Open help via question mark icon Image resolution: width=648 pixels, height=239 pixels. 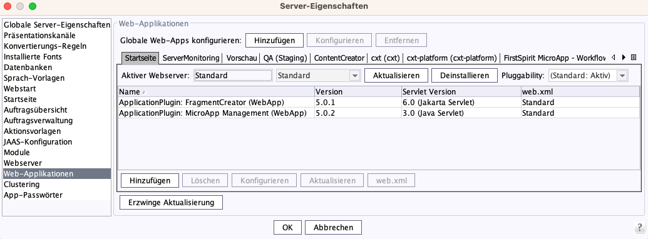click(x=639, y=227)
